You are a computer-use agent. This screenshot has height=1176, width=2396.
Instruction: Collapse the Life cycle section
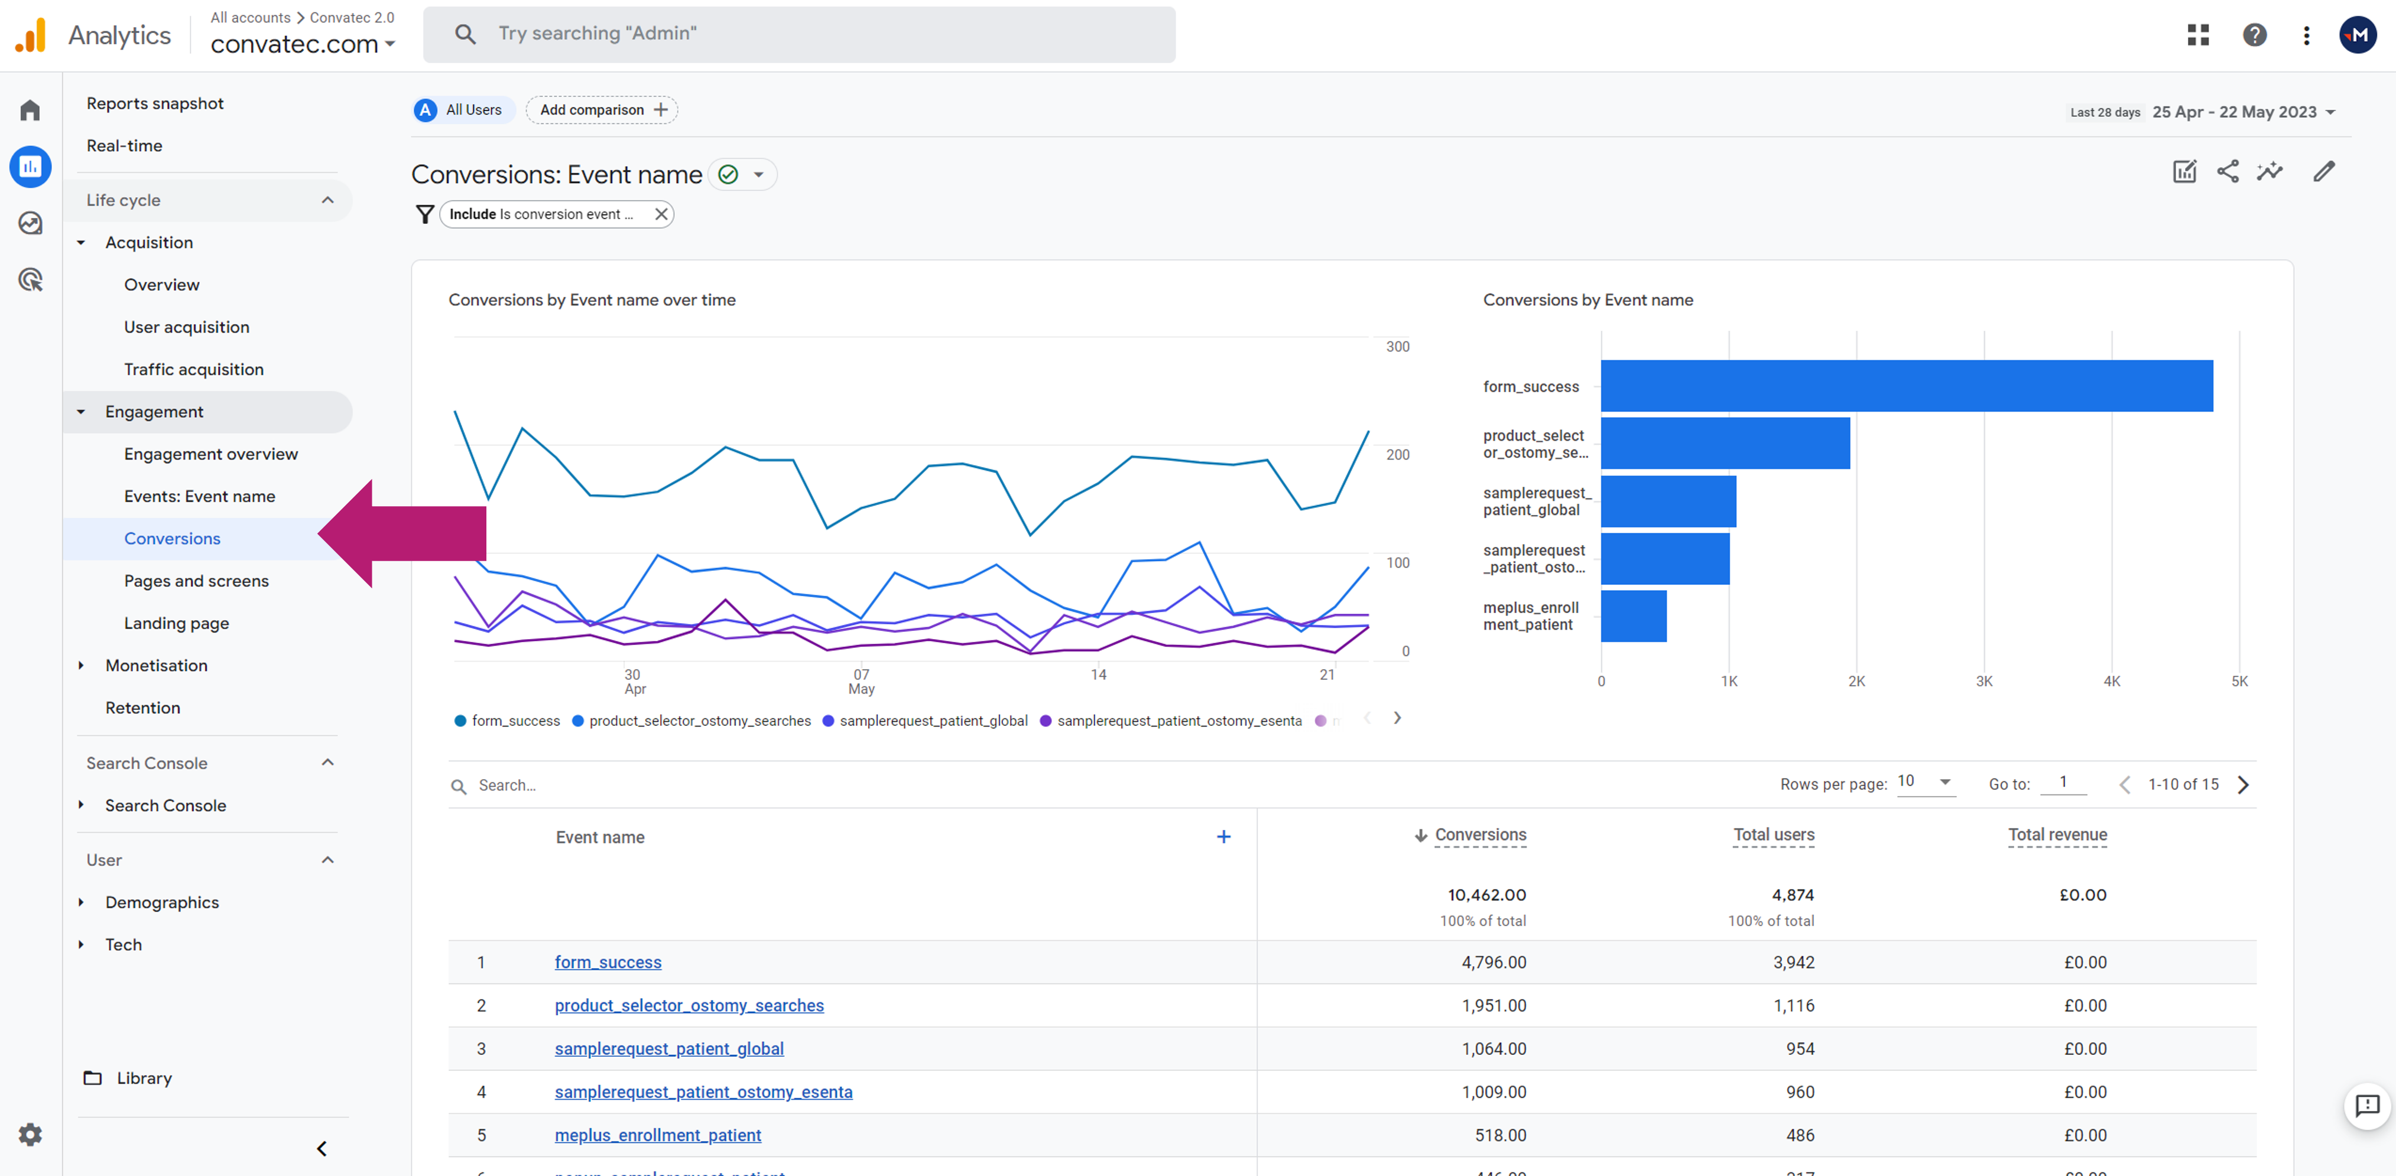point(326,199)
